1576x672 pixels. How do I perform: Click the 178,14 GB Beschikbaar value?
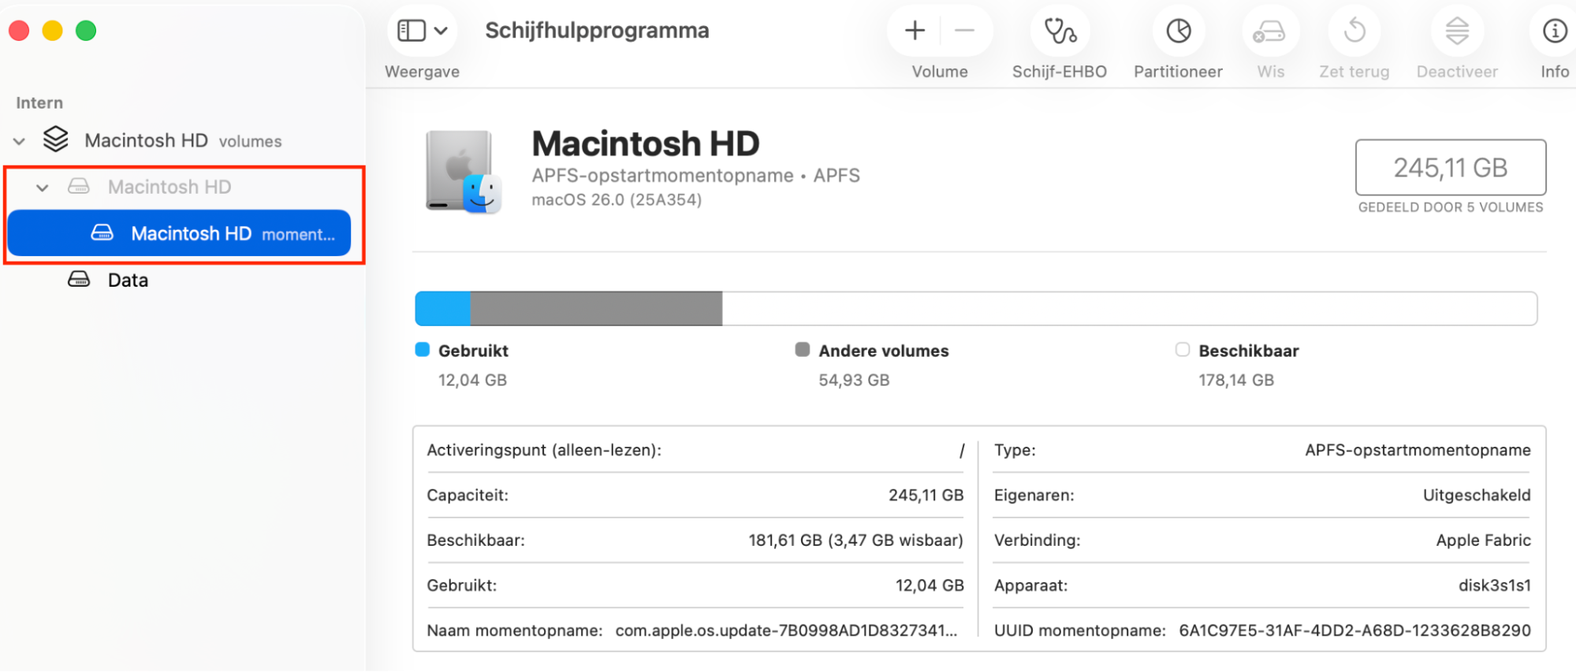pyautogui.click(x=1236, y=381)
